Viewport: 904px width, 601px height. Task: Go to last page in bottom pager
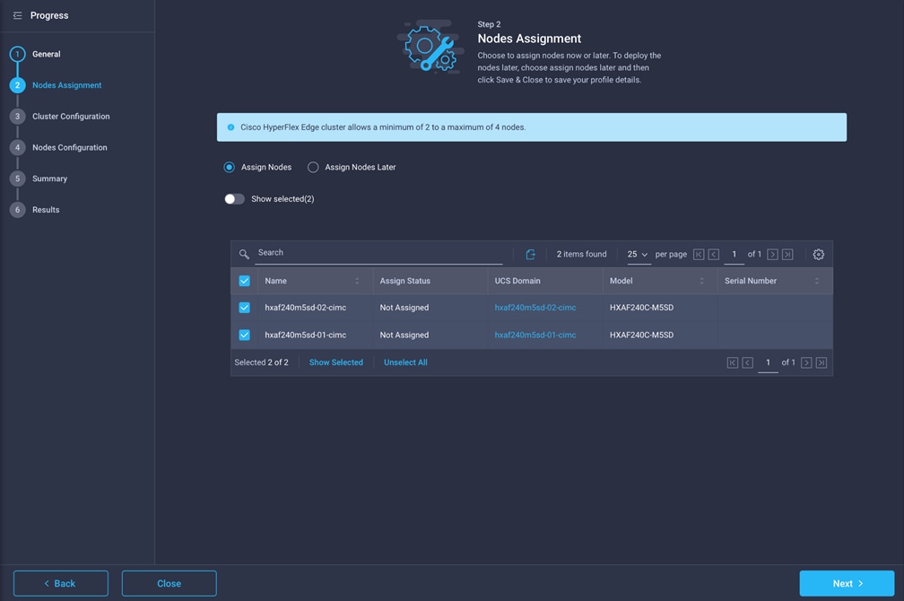(x=821, y=362)
